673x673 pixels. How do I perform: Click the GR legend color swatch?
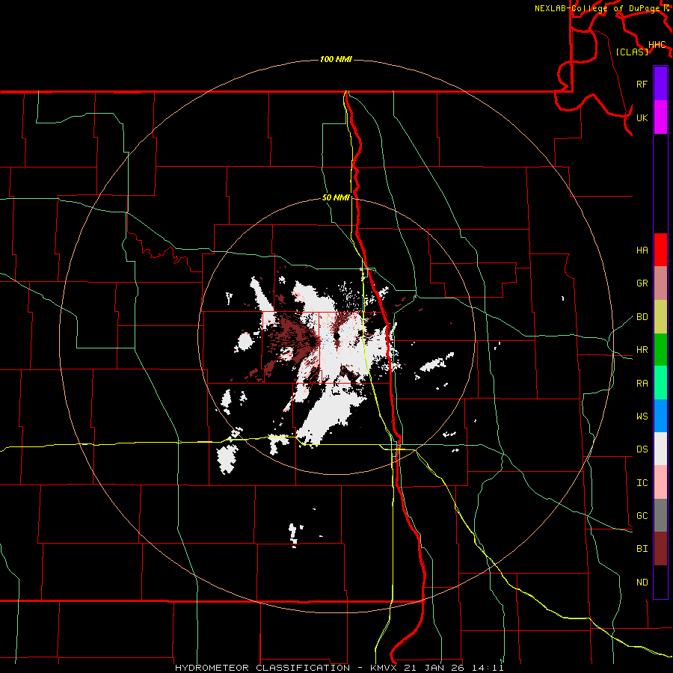pos(660,283)
